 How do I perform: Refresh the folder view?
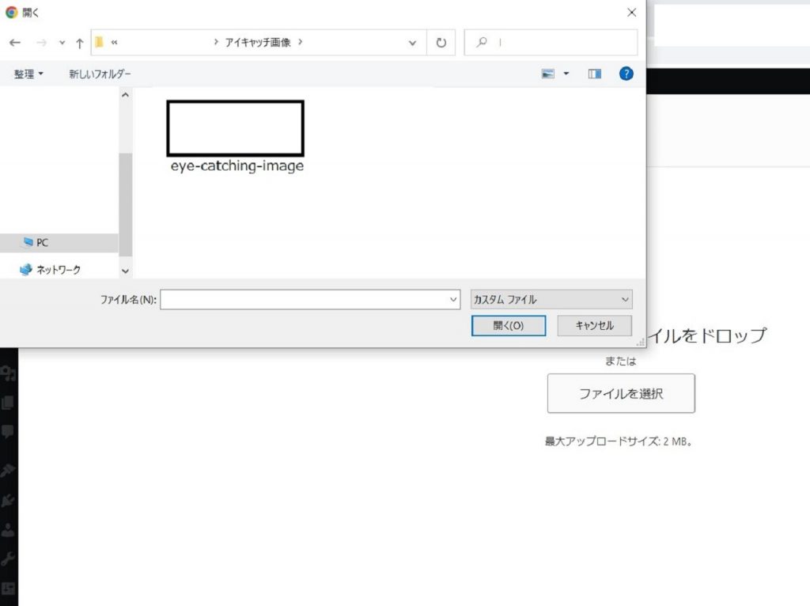441,43
